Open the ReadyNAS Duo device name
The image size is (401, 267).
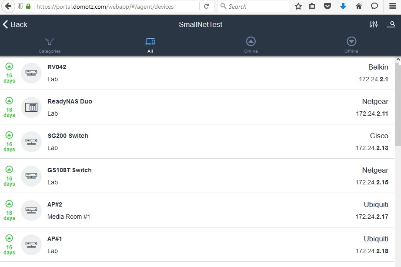coord(70,101)
